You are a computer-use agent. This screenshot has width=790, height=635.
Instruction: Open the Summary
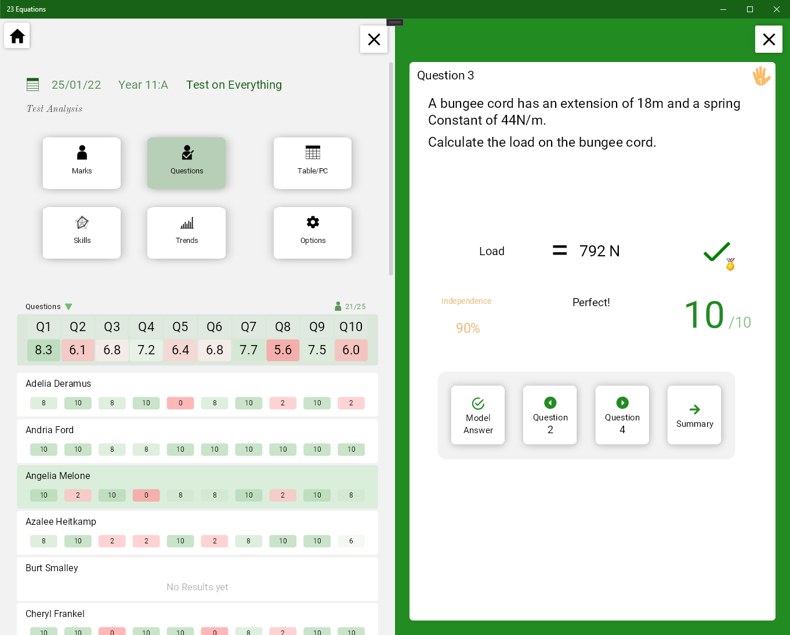694,415
